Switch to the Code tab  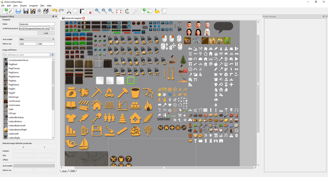[73, 171]
